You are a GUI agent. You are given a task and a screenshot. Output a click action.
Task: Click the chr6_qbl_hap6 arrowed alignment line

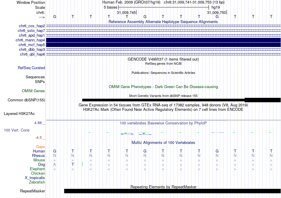[164, 54]
